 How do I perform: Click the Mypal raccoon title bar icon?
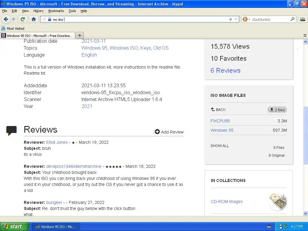coord(3,4)
